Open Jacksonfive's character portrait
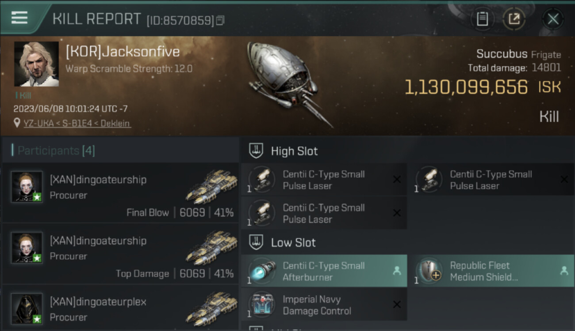Screen dimensions: 575x331 36,64
